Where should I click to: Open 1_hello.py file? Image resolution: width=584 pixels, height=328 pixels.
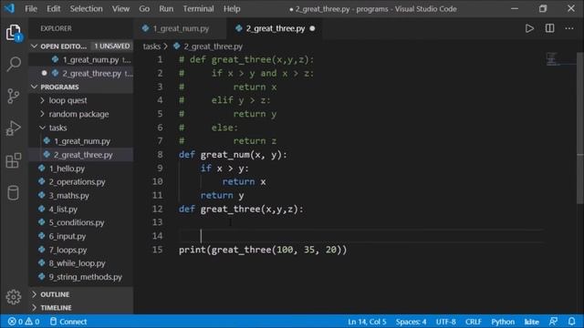pyautogui.click(x=81, y=168)
